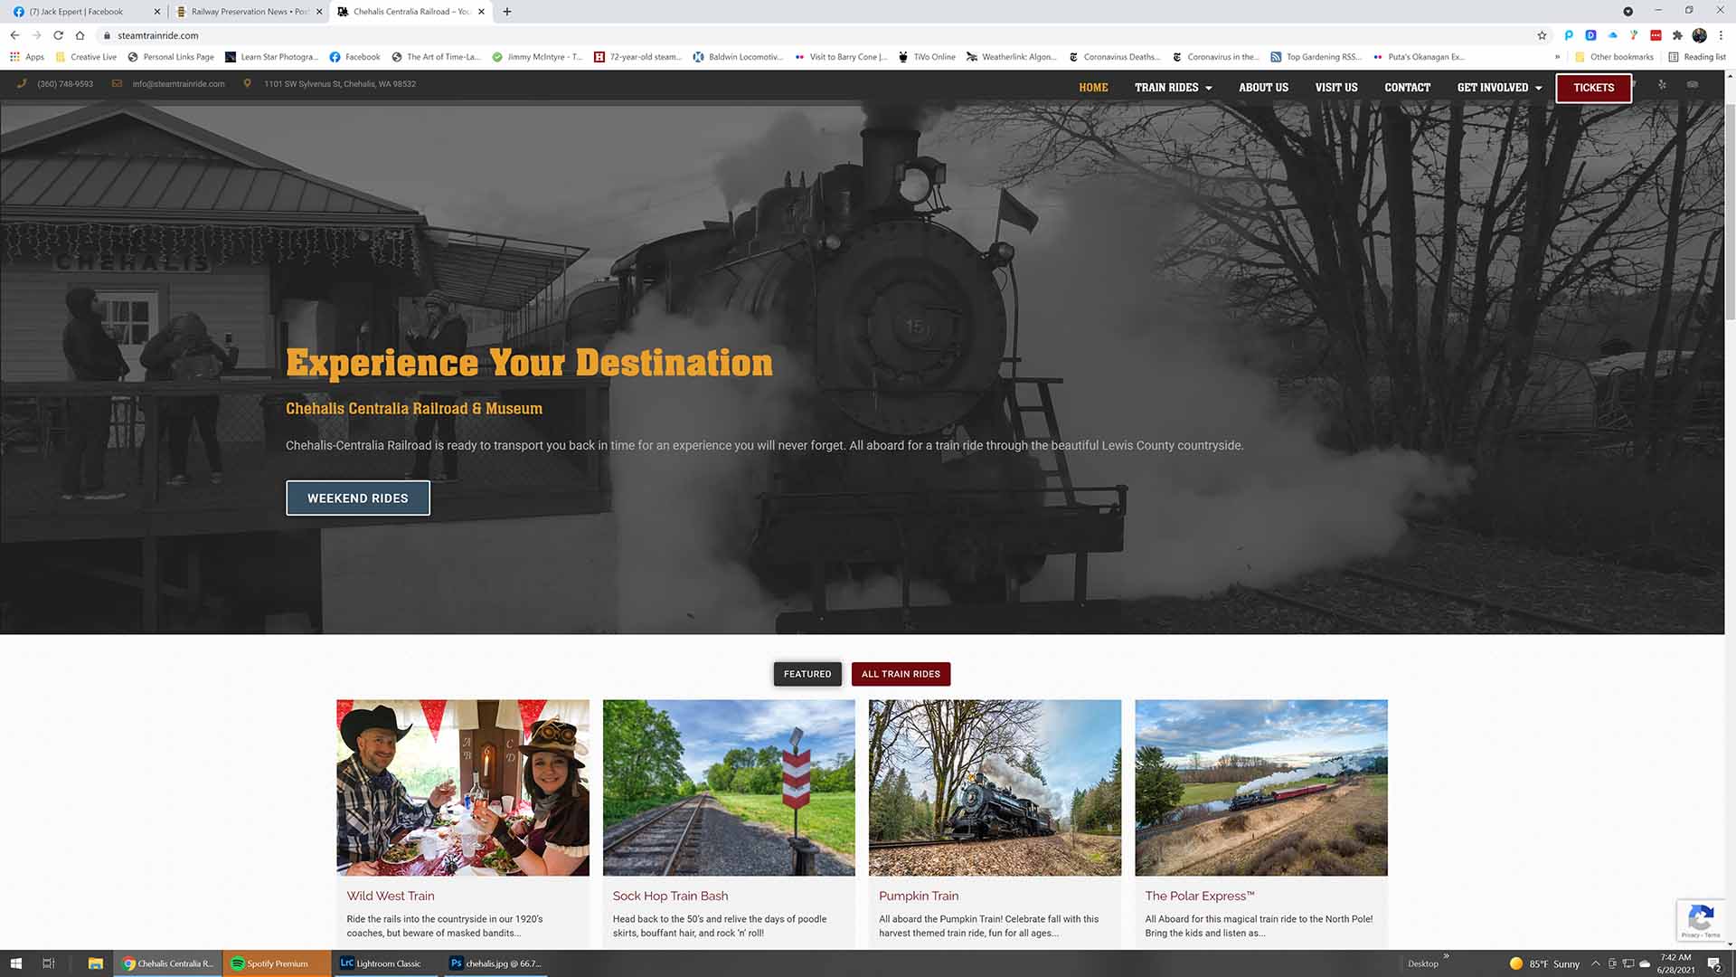Open the OneDrive tray icon
This screenshot has height=977, width=1736.
pyautogui.click(x=1645, y=963)
